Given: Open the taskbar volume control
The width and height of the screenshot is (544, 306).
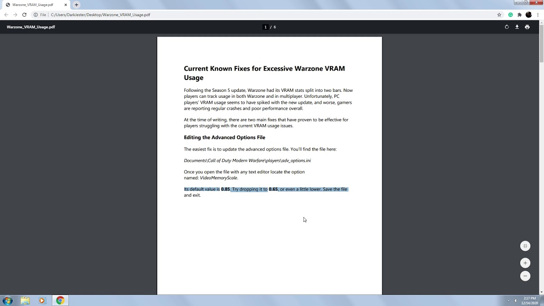Looking at the screenshot, I should 516,301.
